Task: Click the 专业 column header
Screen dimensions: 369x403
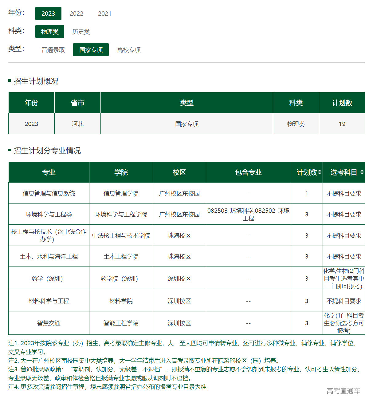Action: [x=49, y=172]
